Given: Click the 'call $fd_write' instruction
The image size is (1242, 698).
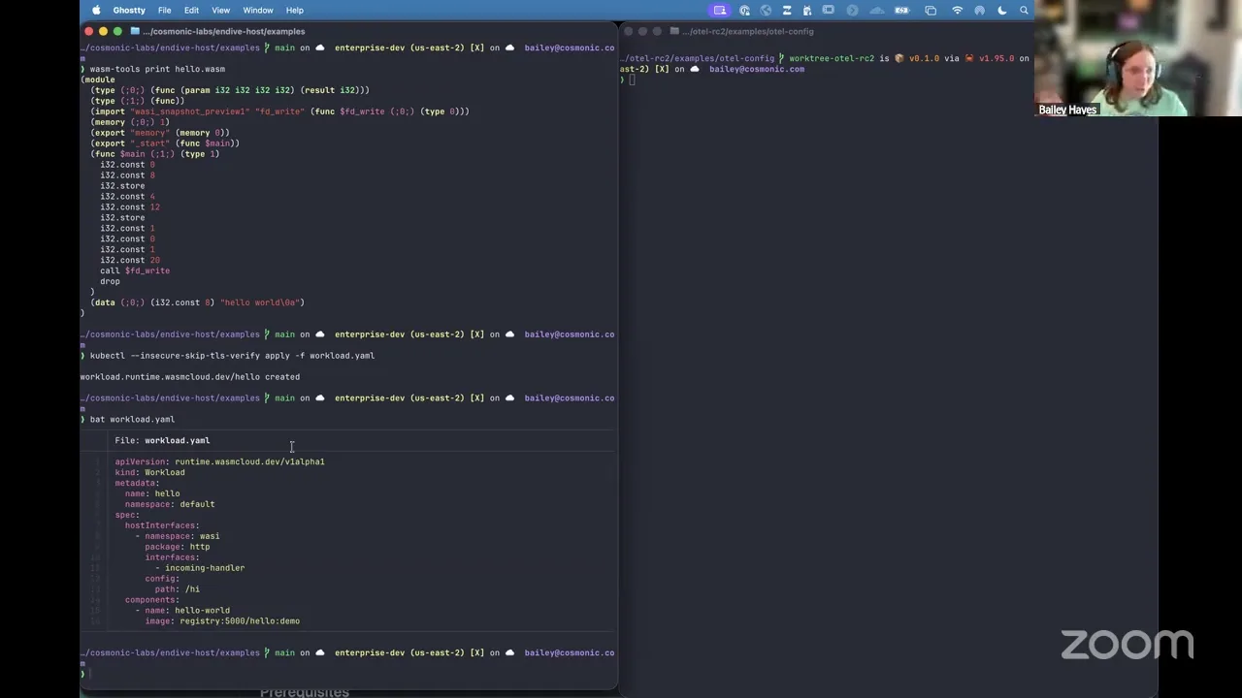Looking at the screenshot, I should [135, 270].
